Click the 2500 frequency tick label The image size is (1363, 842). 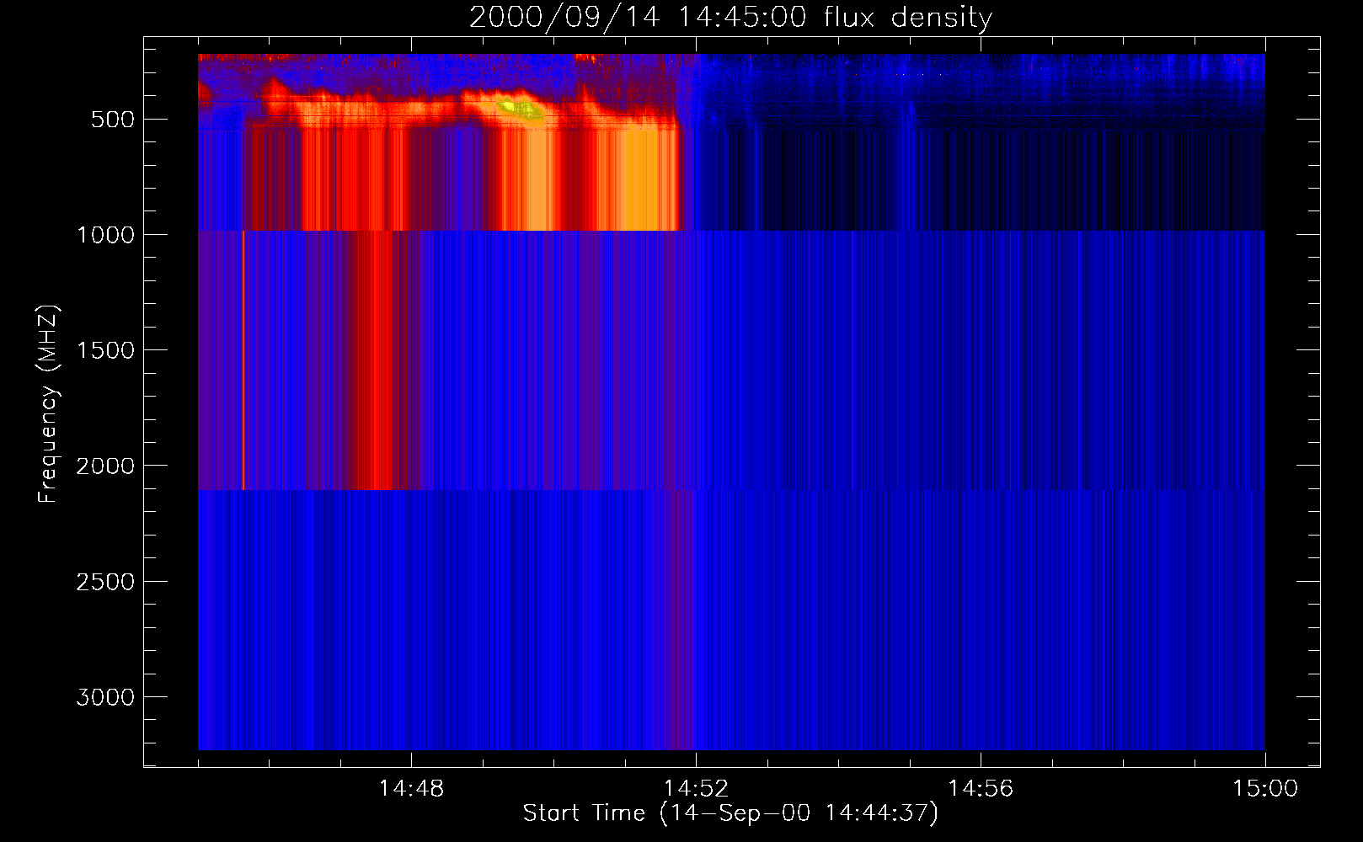pyautogui.click(x=105, y=582)
